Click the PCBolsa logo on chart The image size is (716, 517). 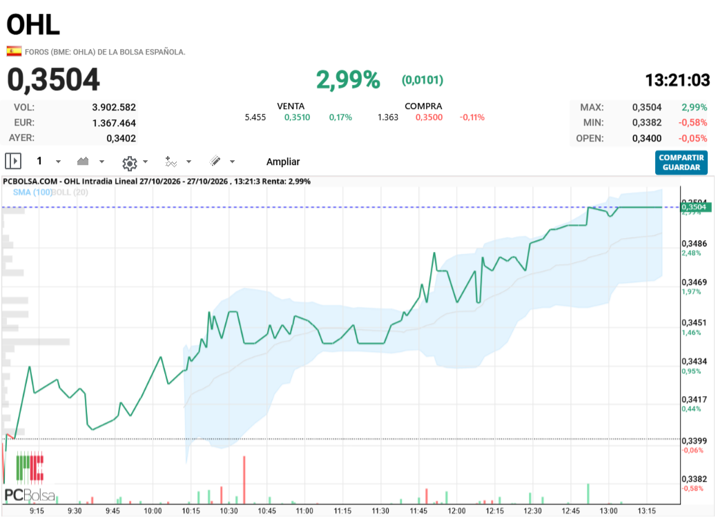pos(30,477)
